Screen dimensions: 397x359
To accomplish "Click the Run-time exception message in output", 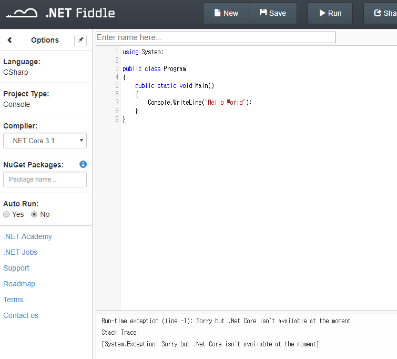I will point(226,321).
